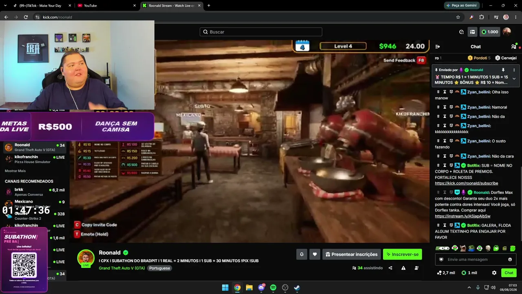Go back in browser history
Image resolution: width=522 pixels, height=294 pixels.
6,17
